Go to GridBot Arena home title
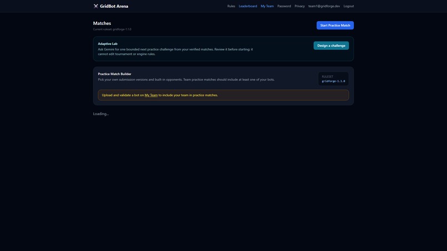Viewport: 447px width, 251px height. click(114, 6)
